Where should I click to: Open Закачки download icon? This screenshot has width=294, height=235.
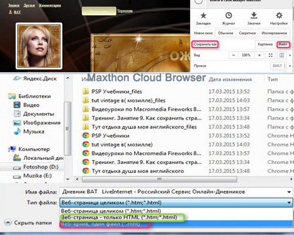254,15
